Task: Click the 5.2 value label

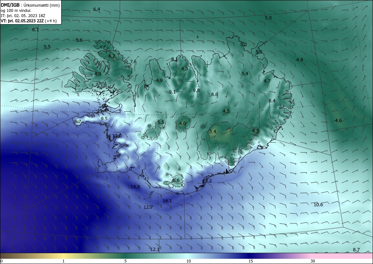Action: [244, 45]
